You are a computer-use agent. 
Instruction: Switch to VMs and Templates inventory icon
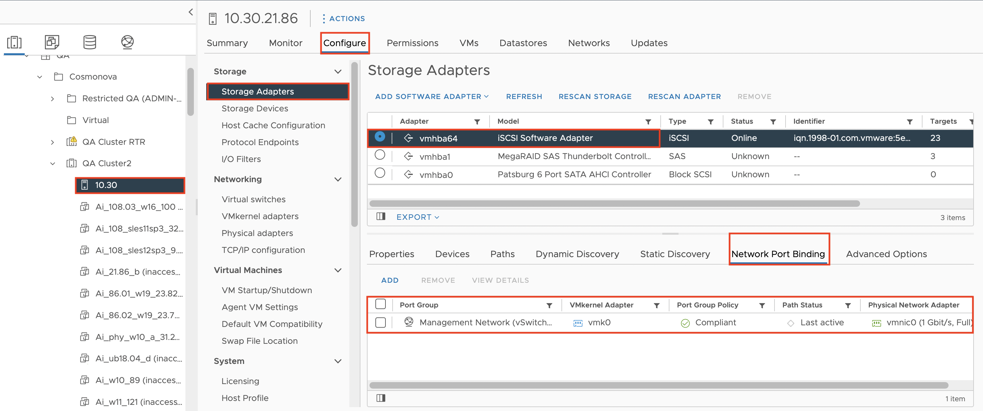[x=52, y=42]
